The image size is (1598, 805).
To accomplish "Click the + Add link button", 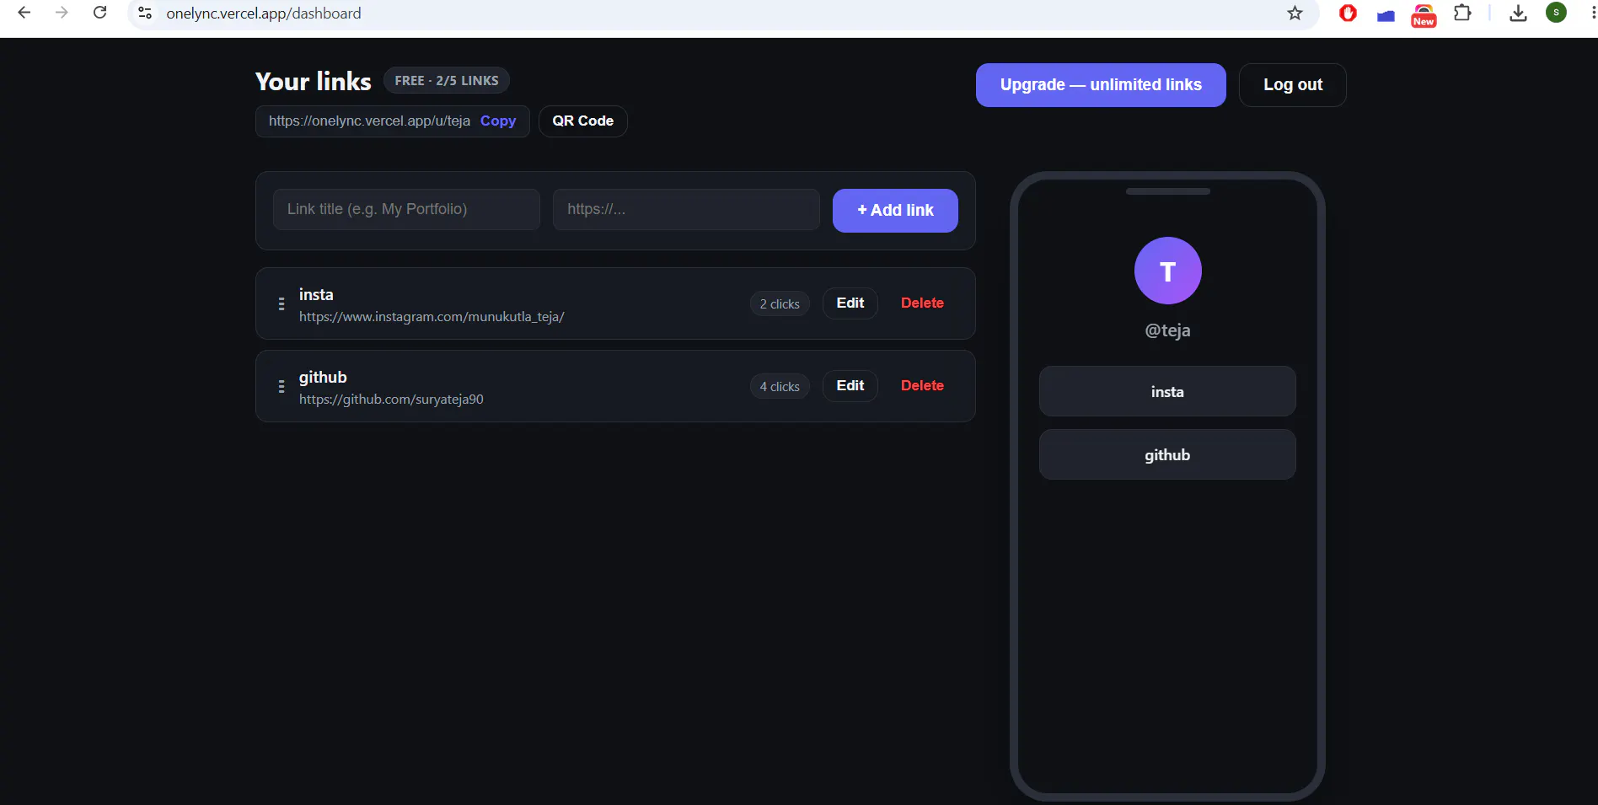I will click(x=895, y=211).
